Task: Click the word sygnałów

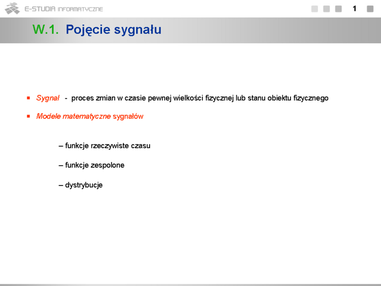Action: click(x=128, y=116)
